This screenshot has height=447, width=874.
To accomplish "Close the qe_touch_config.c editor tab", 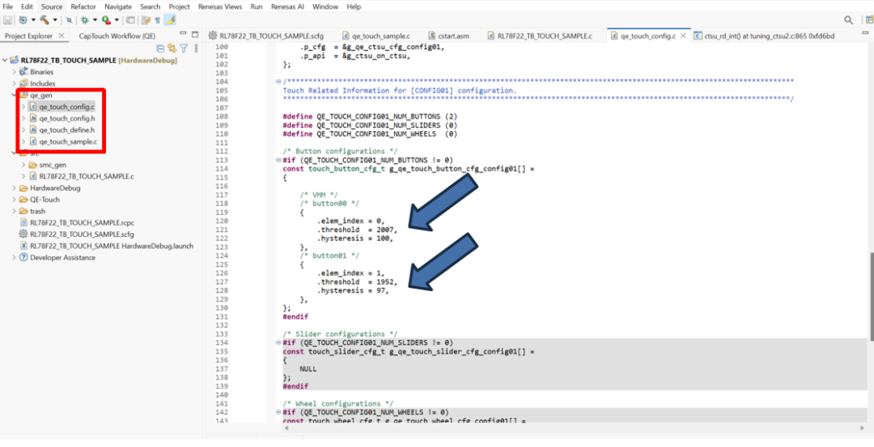I will [685, 36].
